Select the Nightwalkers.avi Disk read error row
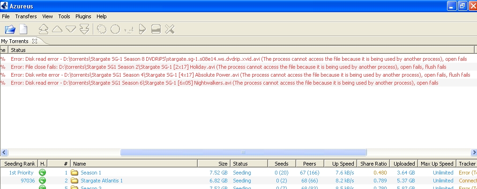This screenshot has width=477, height=189. (x=238, y=83)
